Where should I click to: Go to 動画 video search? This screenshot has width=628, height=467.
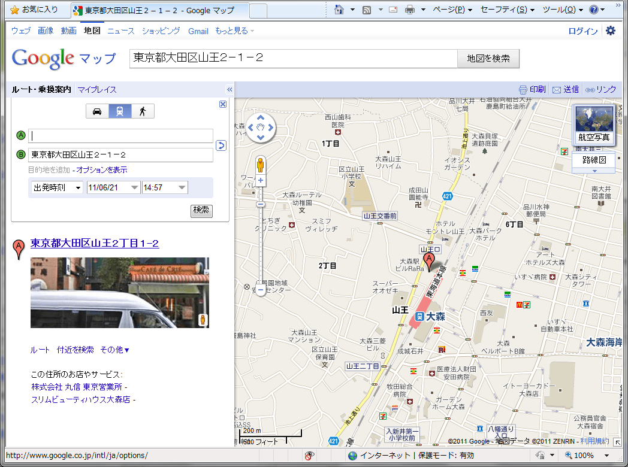point(69,31)
